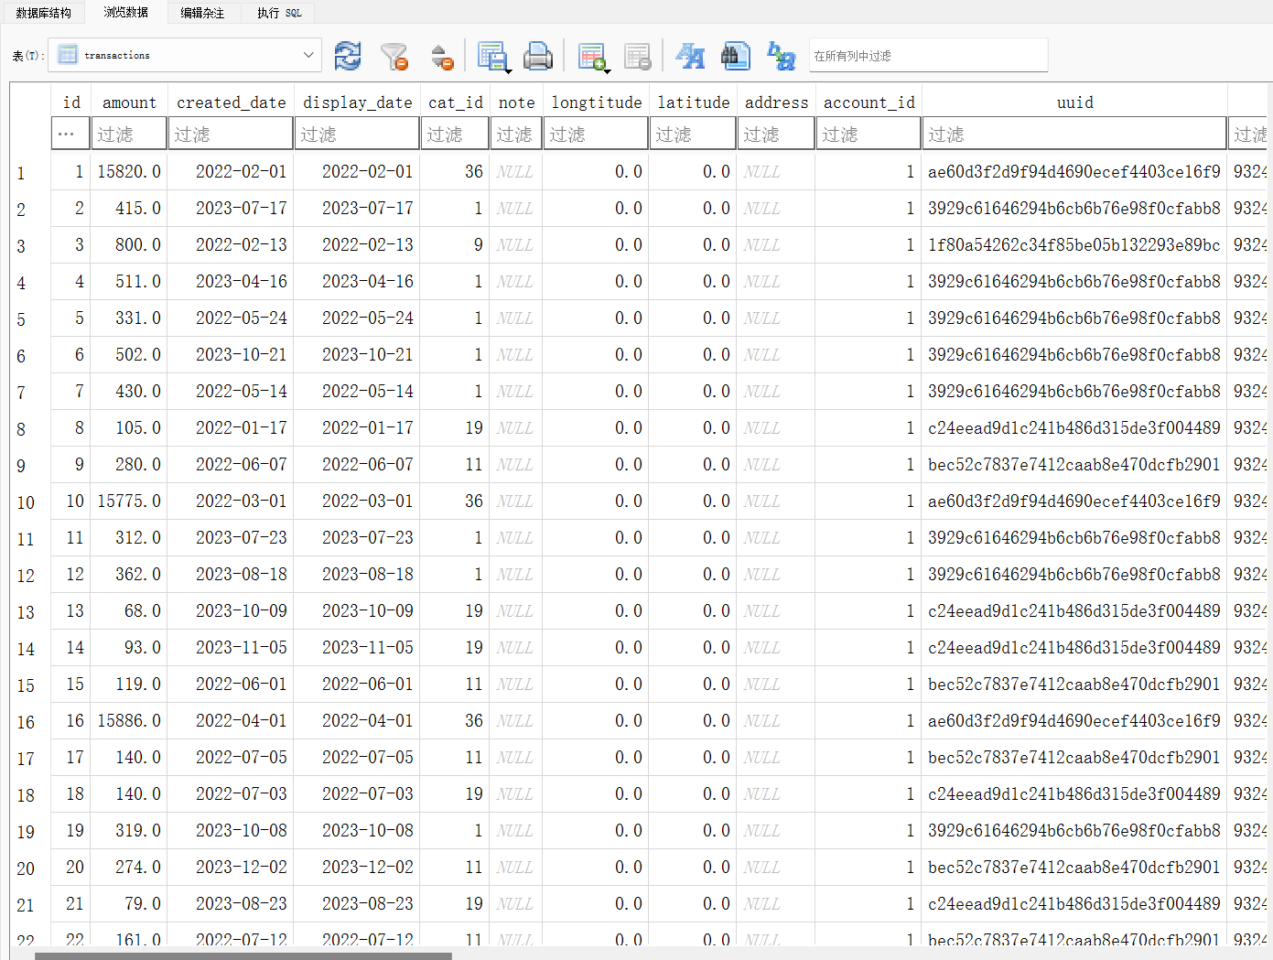The height and width of the screenshot is (960, 1273).
Task: Switch to the 执行 SQL tab
Action: pos(279,13)
